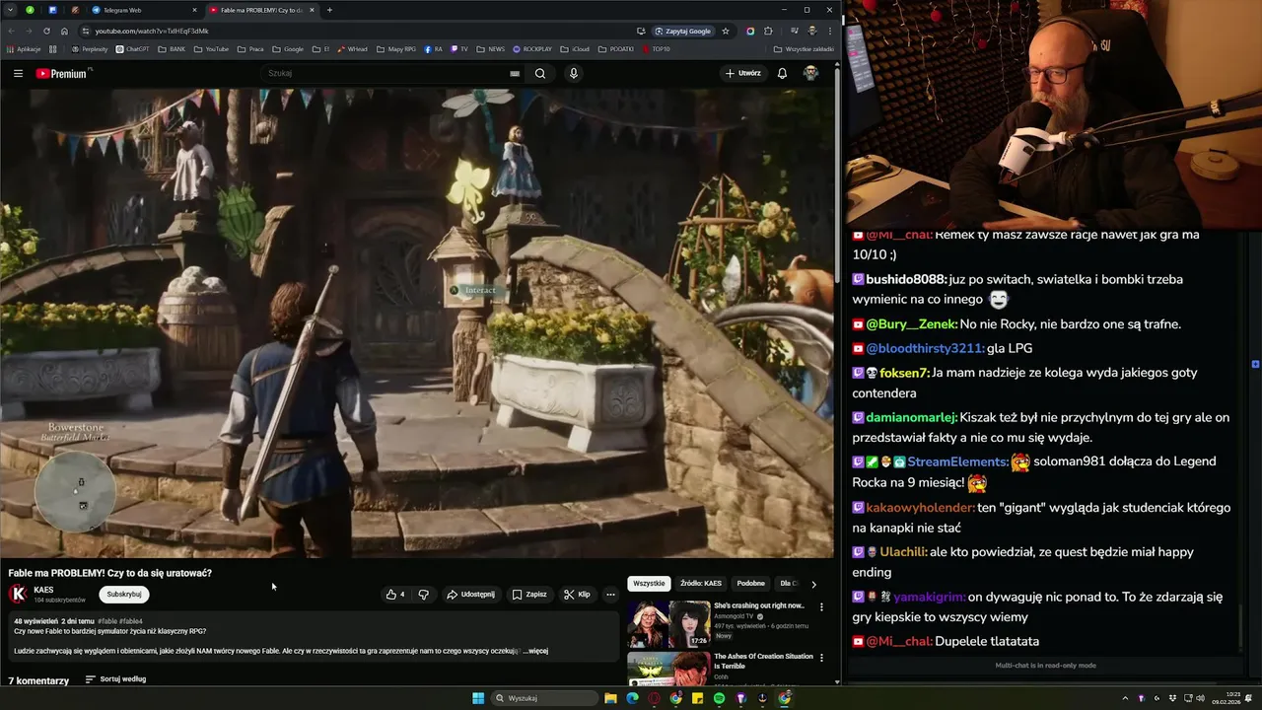Close the Telegram Web tab
1262x710 pixels.
point(194,10)
